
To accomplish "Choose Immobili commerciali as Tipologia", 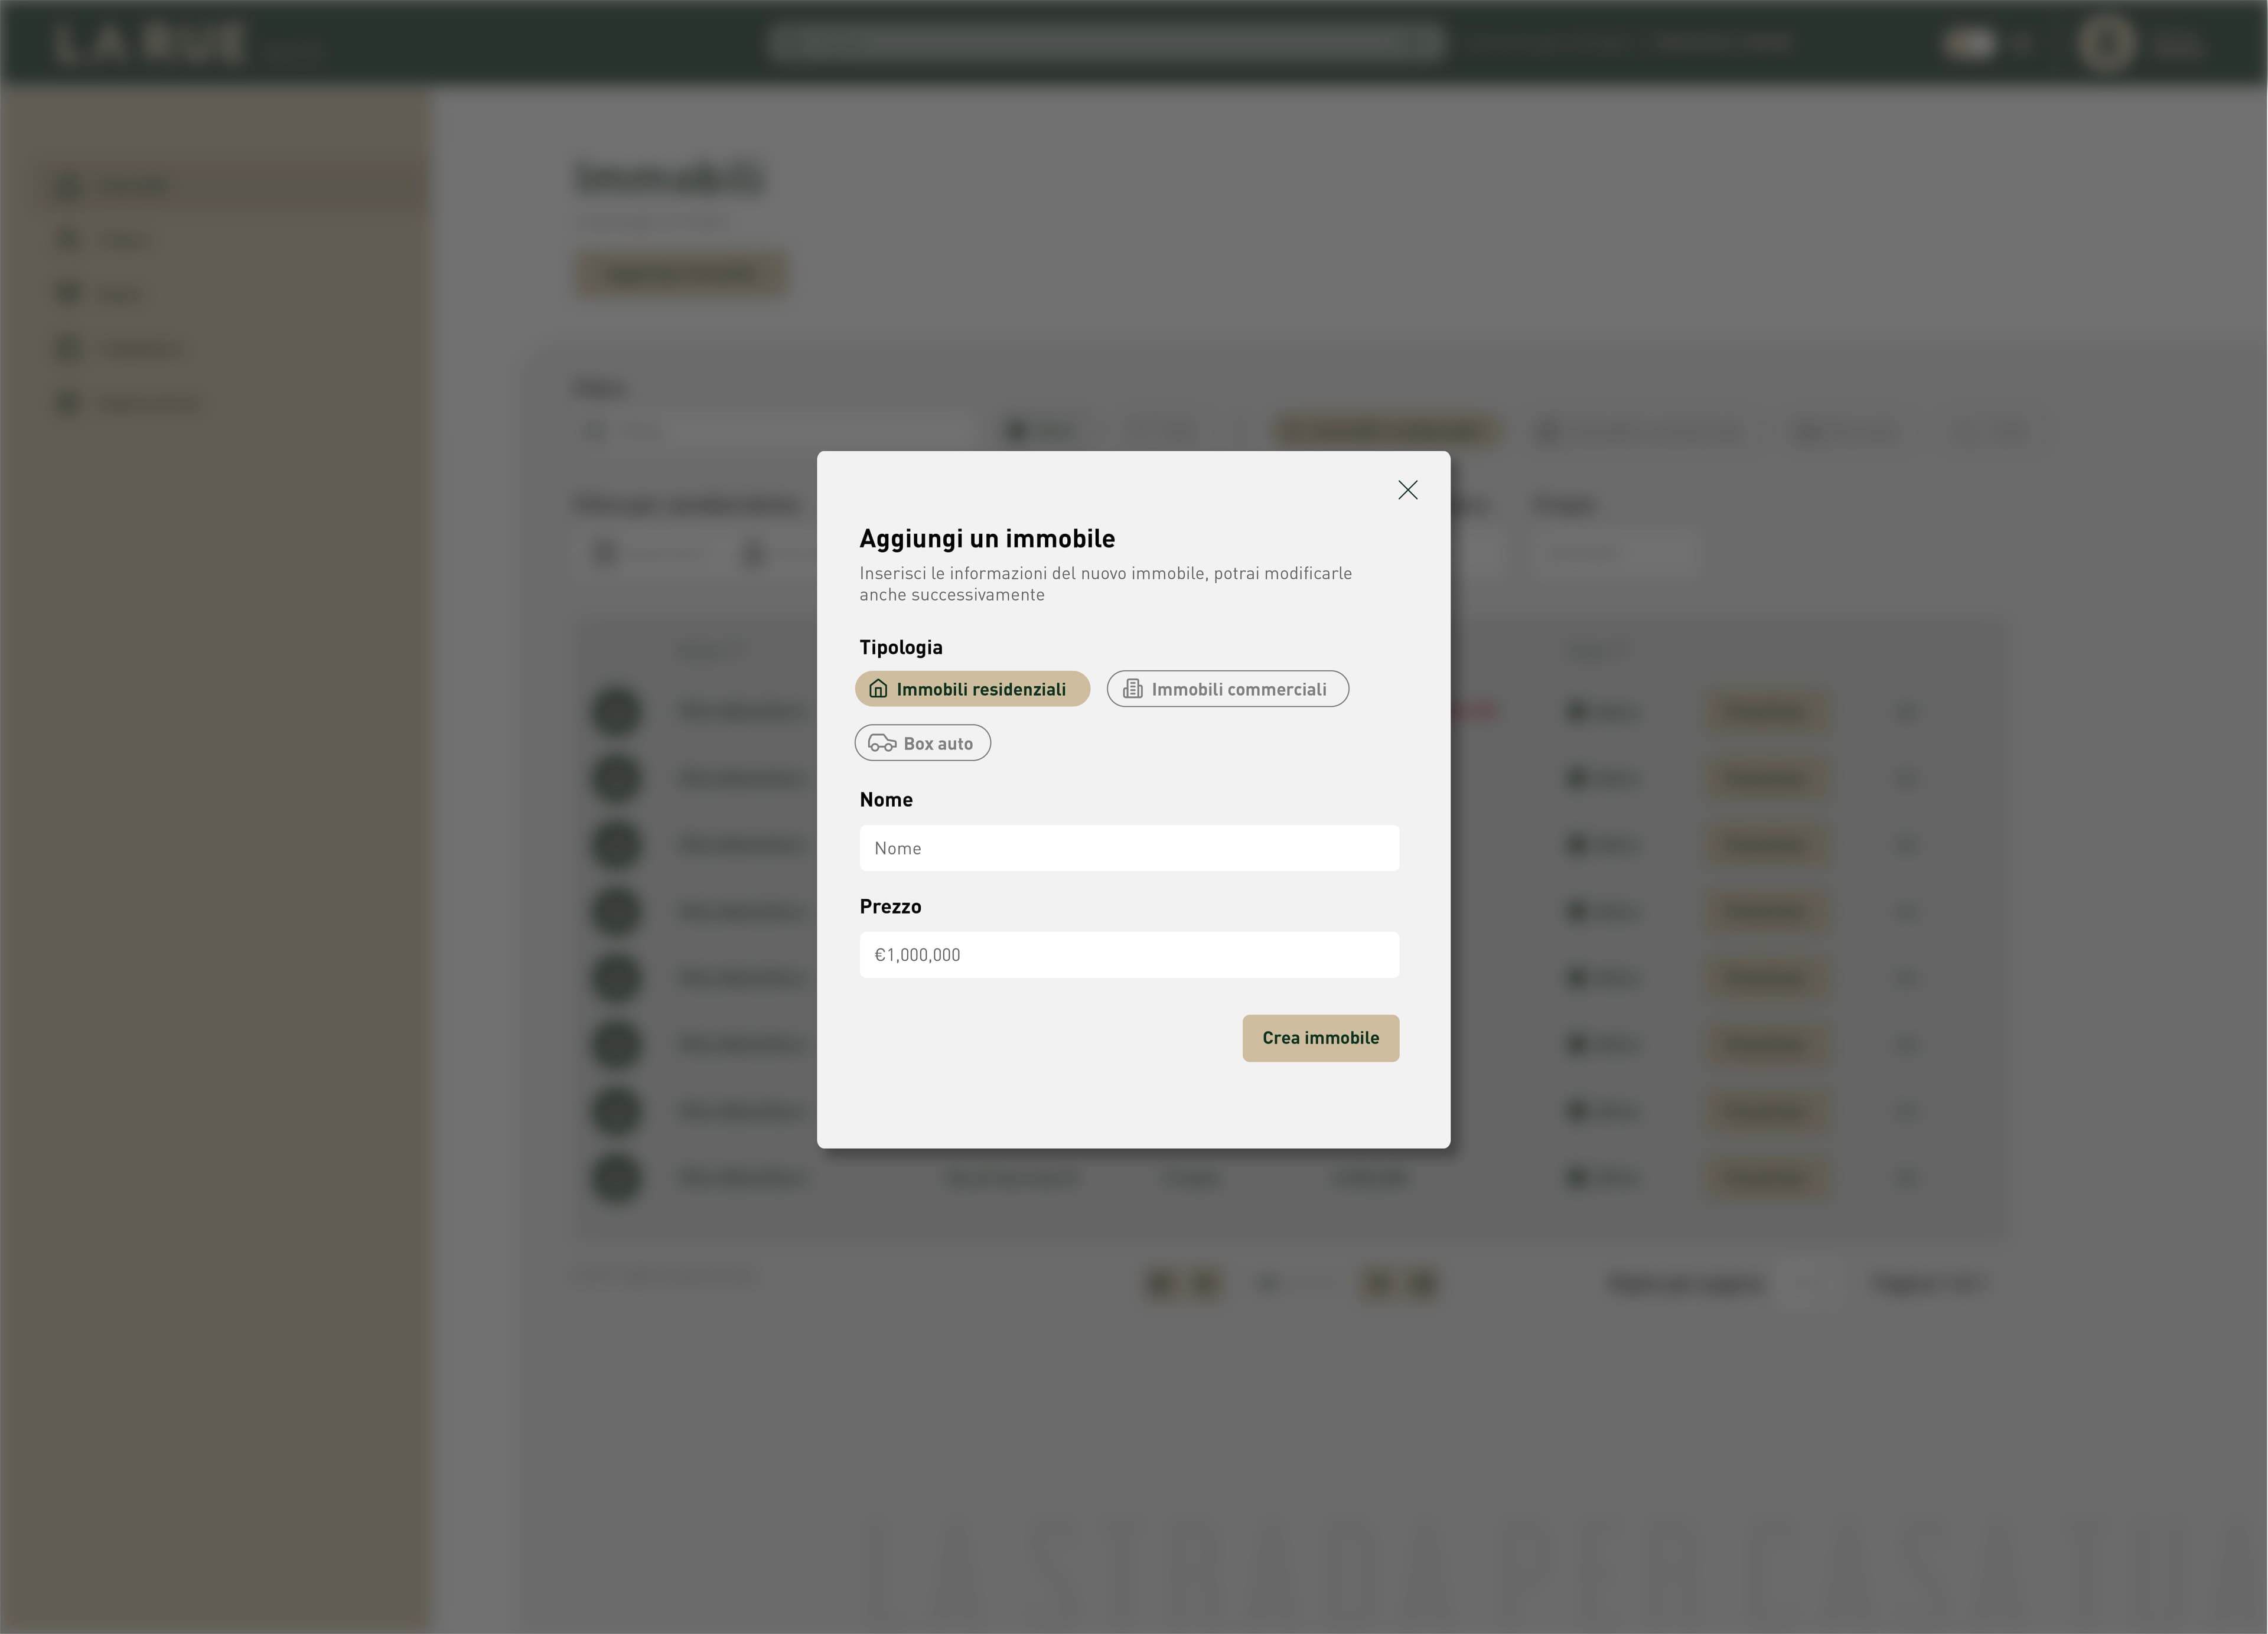I will (x=1227, y=689).
